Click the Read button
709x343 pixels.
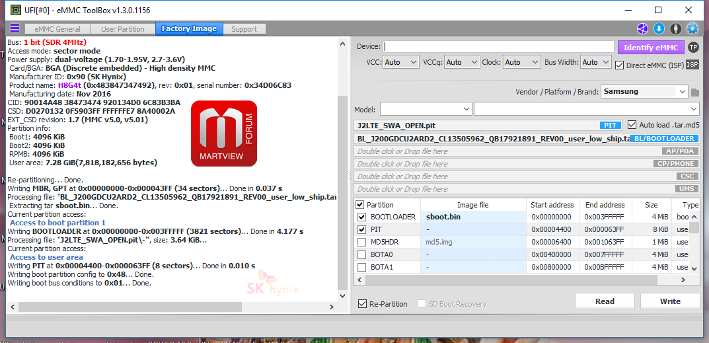pyautogui.click(x=605, y=301)
